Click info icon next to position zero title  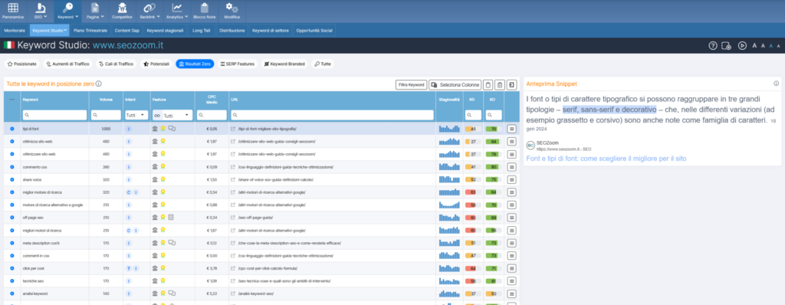point(99,84)
